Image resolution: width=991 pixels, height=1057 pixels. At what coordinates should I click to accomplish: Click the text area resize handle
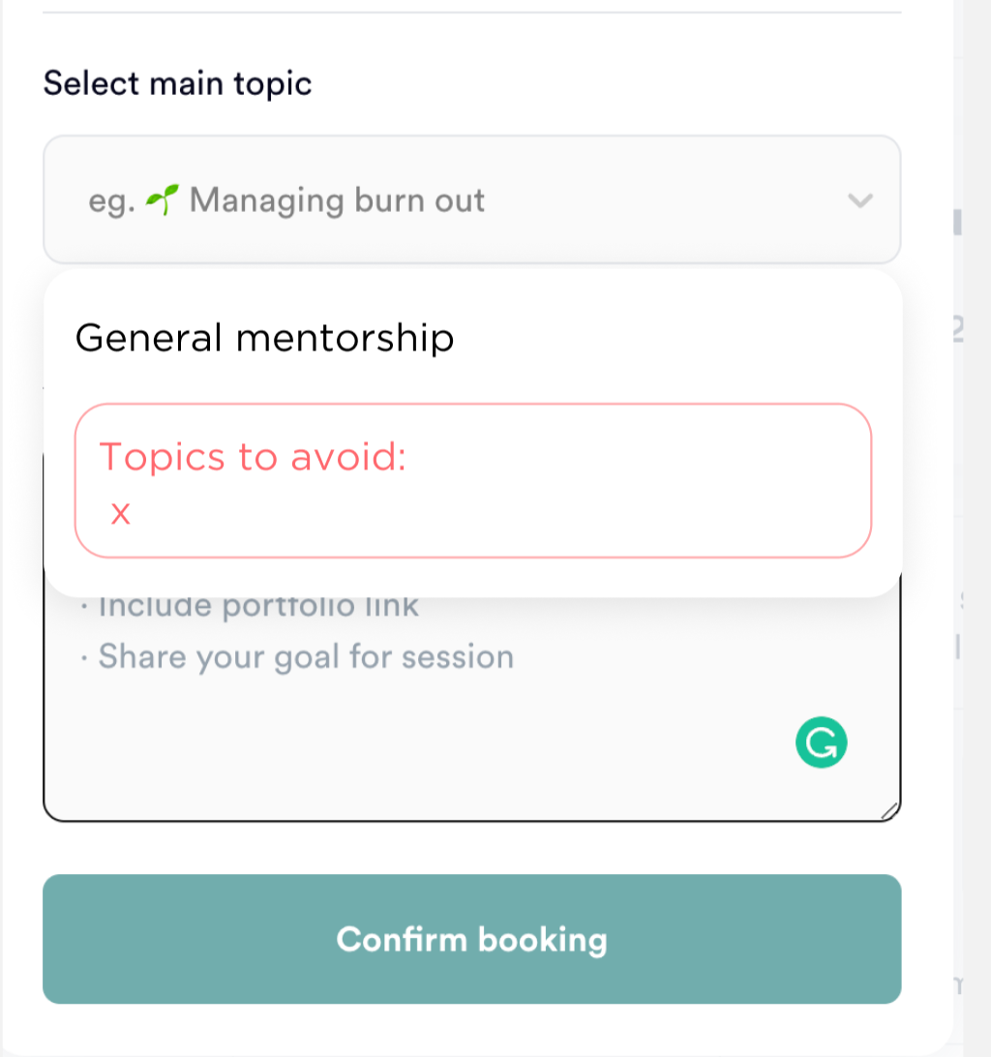(890, 811)
